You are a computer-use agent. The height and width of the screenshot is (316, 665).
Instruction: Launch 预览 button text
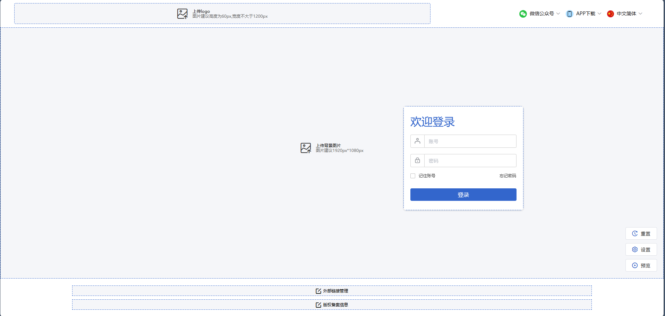(646, 266)
